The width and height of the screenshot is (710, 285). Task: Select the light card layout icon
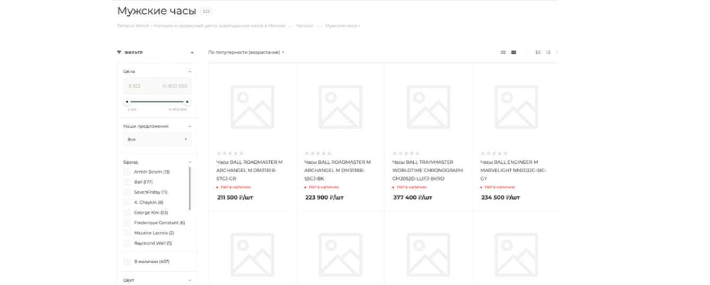click(503, 52)
